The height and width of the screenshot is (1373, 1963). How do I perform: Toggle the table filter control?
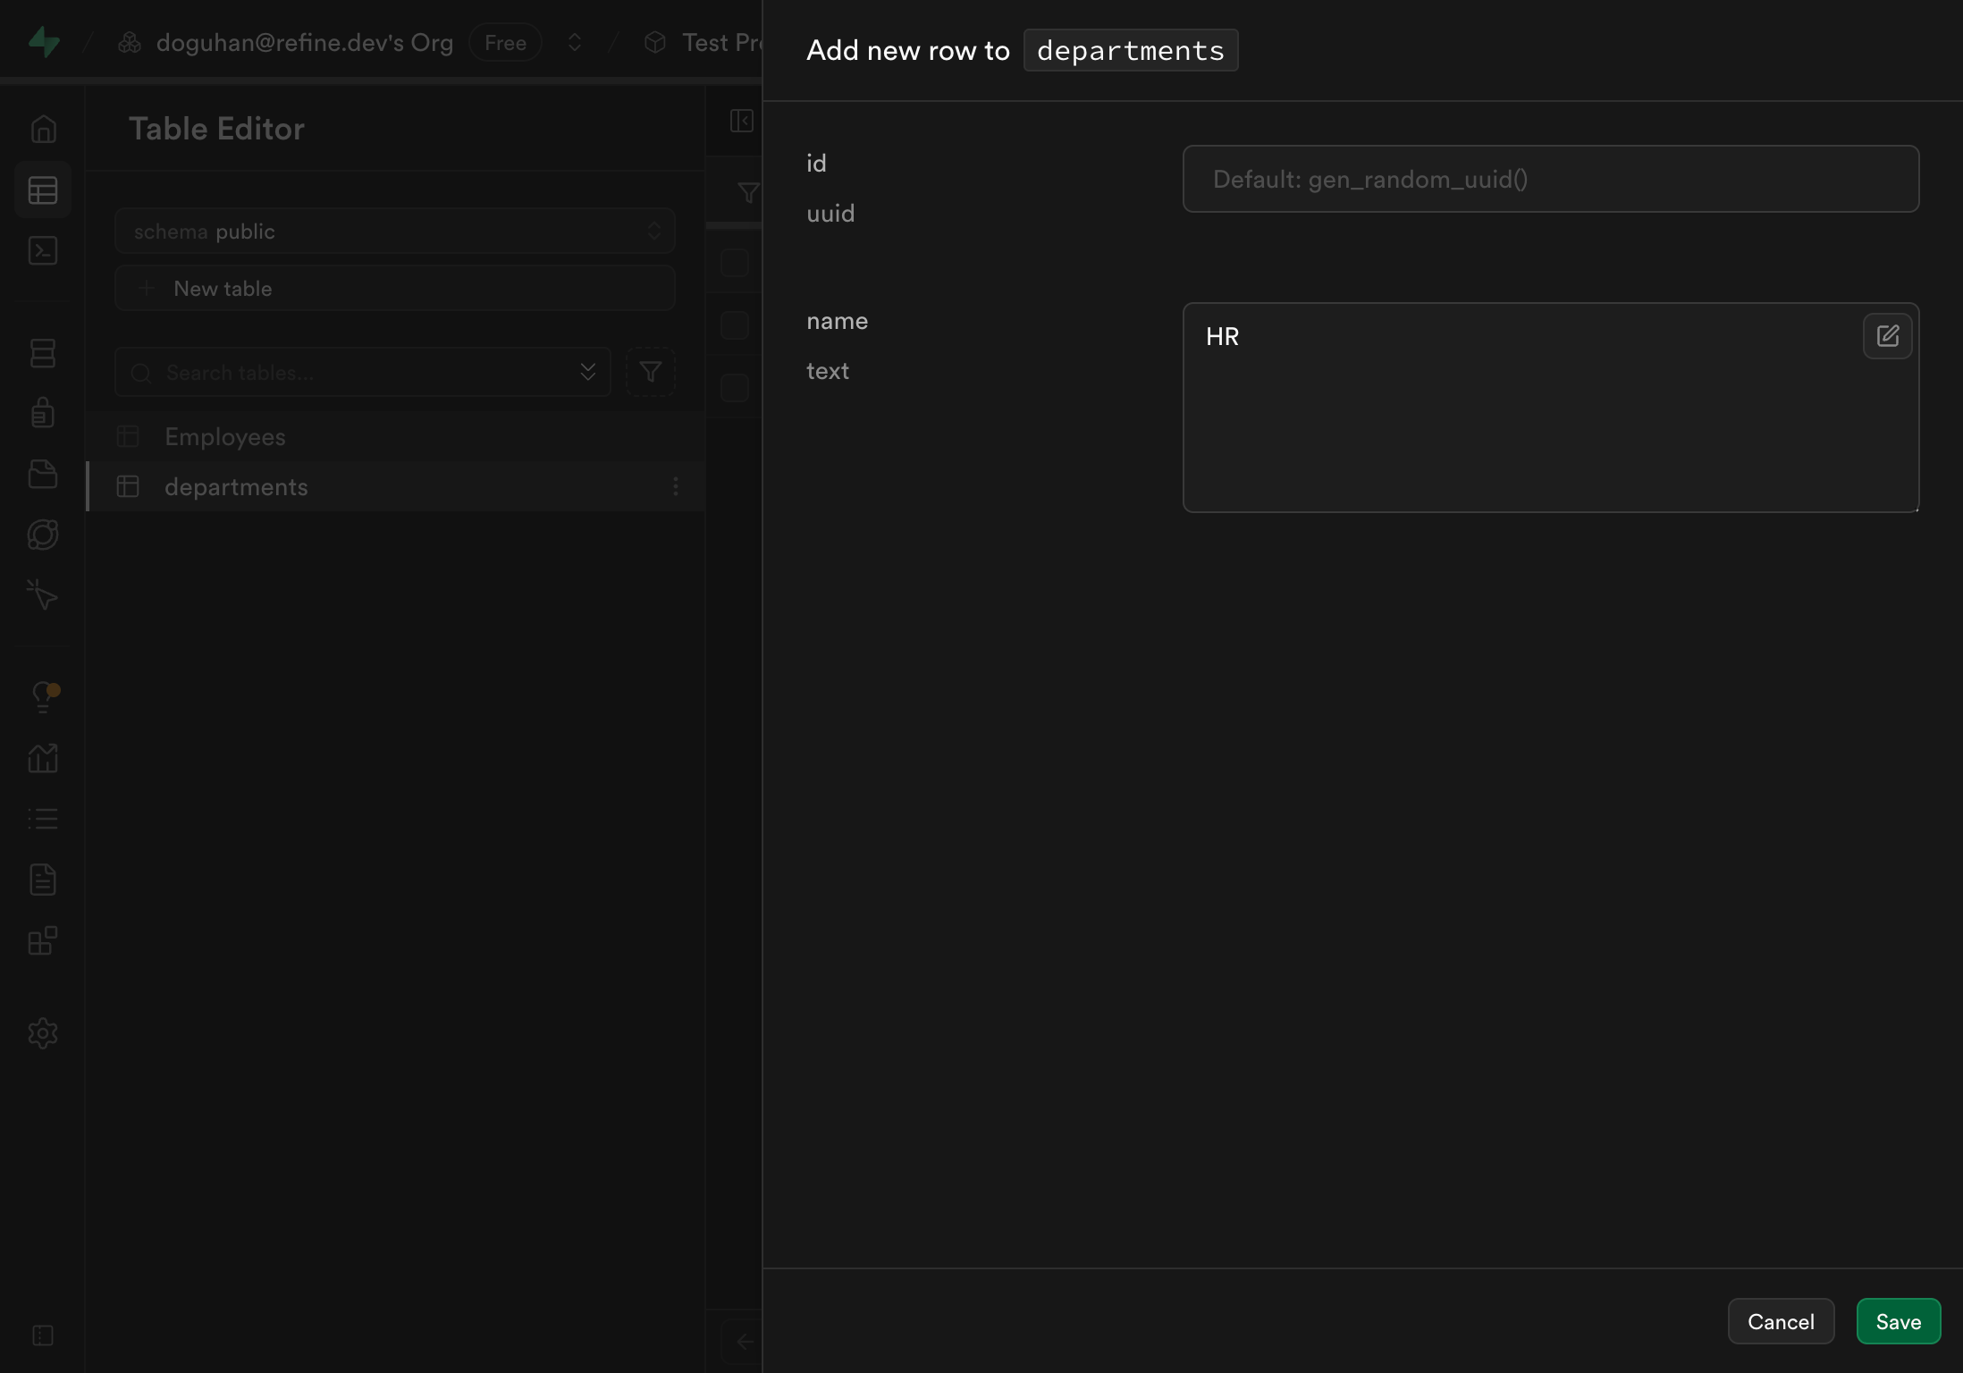click(x=651, y=372)
